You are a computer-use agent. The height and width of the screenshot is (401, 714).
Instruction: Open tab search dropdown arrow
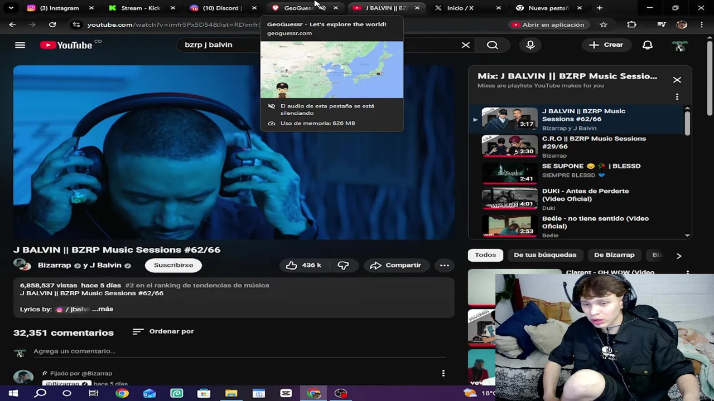pos(11,8)
